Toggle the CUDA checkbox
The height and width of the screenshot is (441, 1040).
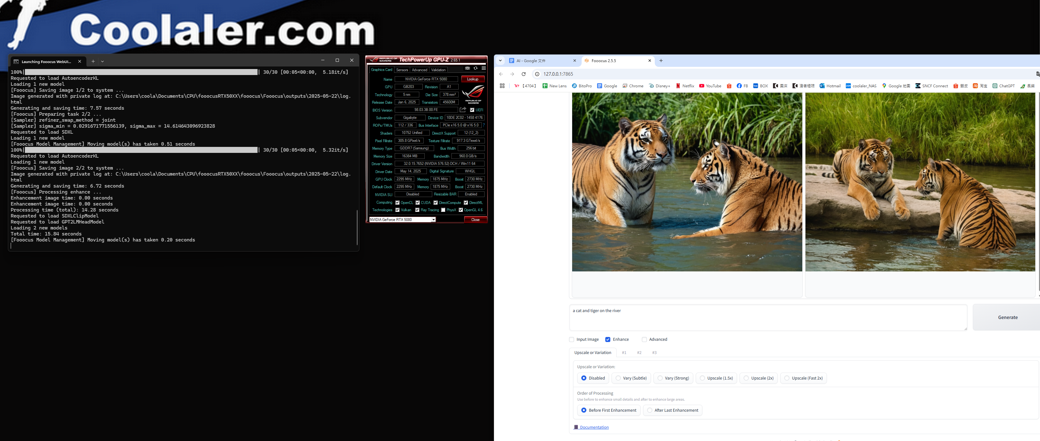coord(417,203)
